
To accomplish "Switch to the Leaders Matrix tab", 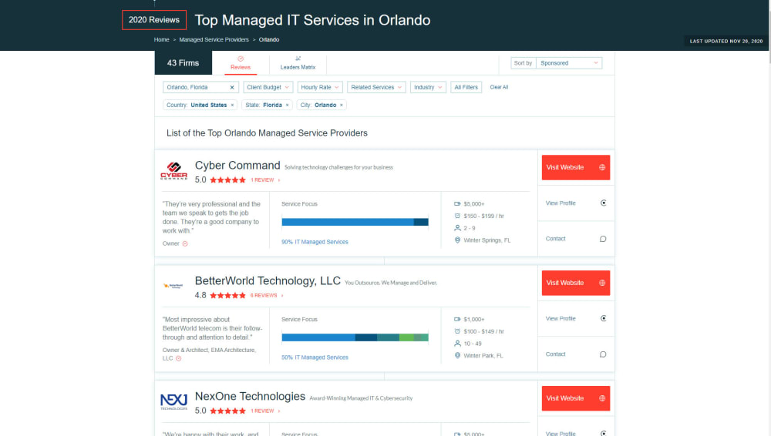I will coord(298,63).
